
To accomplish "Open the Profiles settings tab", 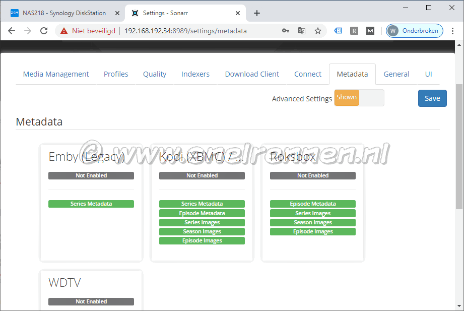I will point(116,74).
